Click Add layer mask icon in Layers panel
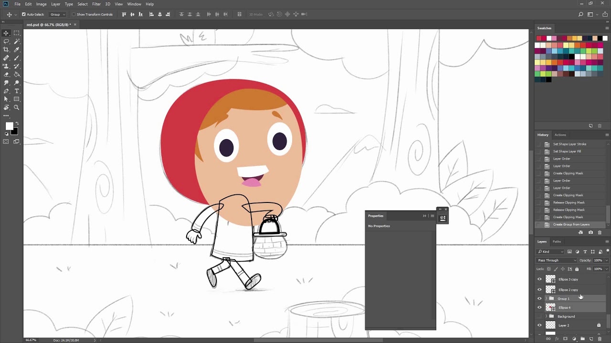 coord(565,339)
